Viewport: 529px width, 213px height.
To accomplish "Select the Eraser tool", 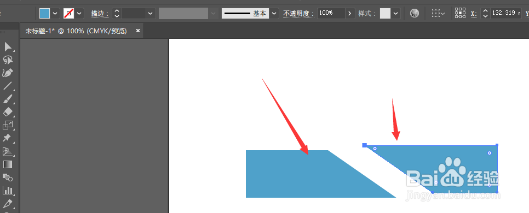I will 8,112.
